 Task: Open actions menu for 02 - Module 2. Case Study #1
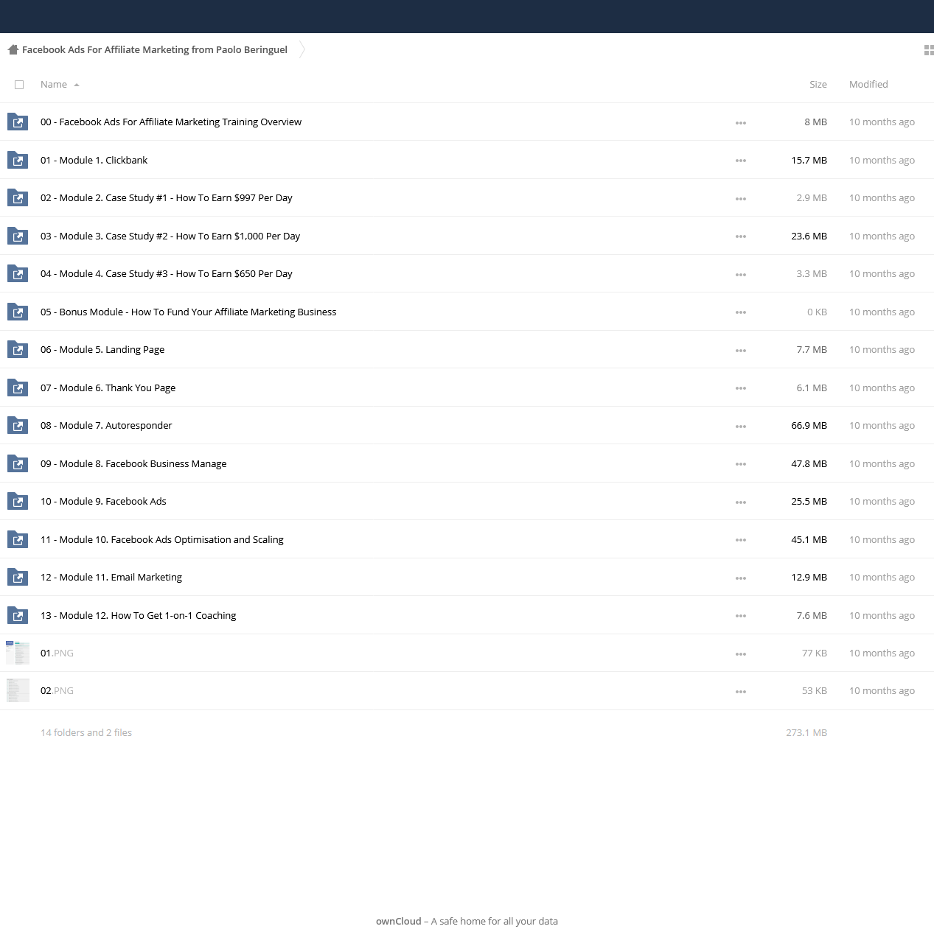pyautogui.click(x=741, y=199)
